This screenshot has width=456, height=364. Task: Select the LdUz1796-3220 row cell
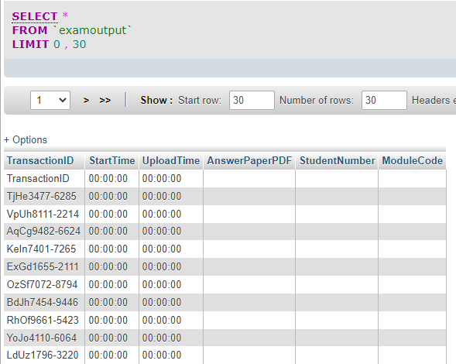[x=44, y=355]
